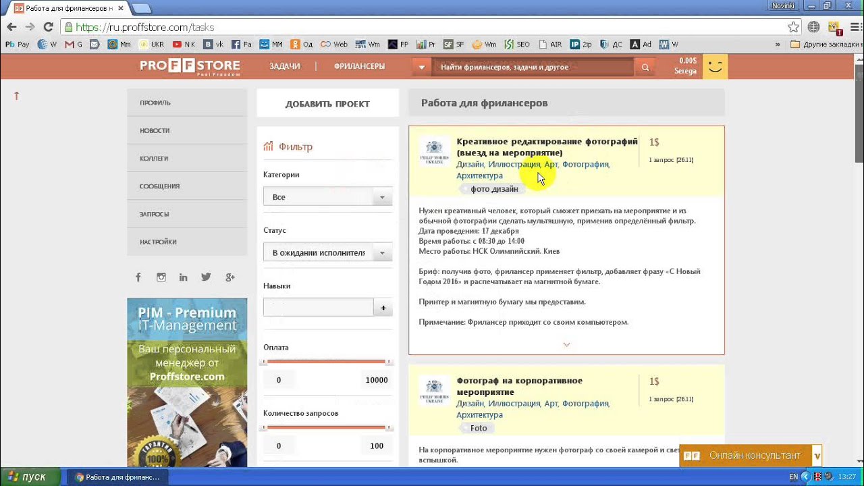Open the Instagram social icon
Viewport: 864px width, 486px height.
tap(161, 277)
